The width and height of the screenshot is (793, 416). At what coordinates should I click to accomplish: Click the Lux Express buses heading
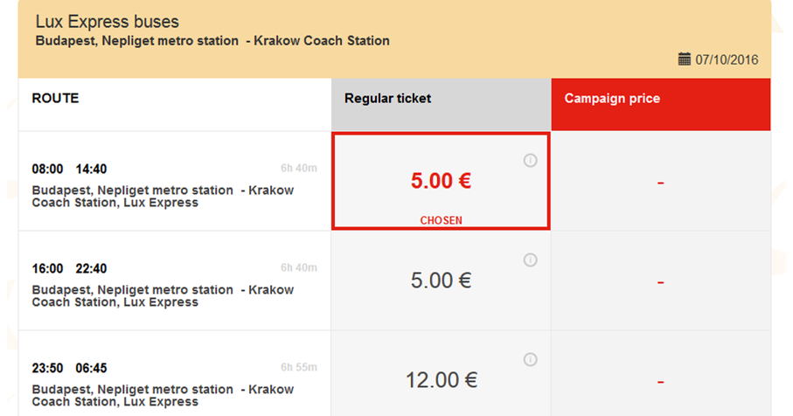108,22
